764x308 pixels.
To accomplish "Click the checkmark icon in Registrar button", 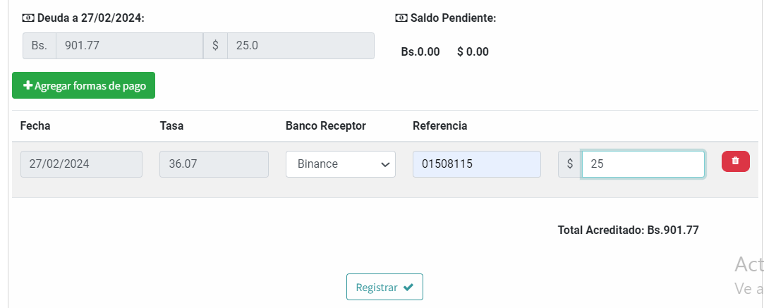I will click(x=408, y=287).
